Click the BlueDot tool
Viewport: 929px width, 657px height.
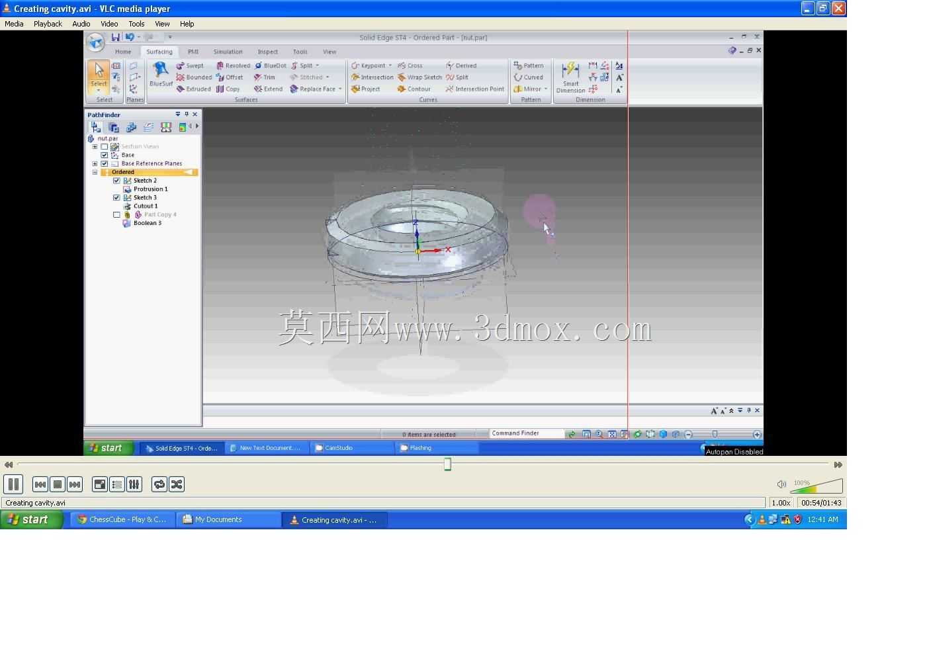click(x=271, y=66)
